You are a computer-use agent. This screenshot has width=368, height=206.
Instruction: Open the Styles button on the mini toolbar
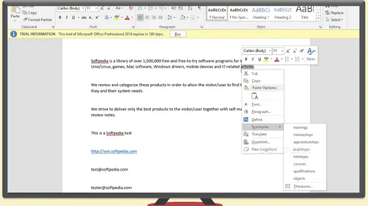coord(311,55)
